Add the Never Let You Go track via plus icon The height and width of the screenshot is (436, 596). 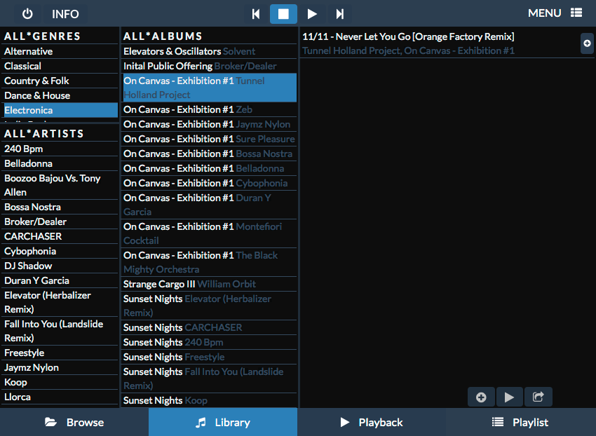(587, 43)
